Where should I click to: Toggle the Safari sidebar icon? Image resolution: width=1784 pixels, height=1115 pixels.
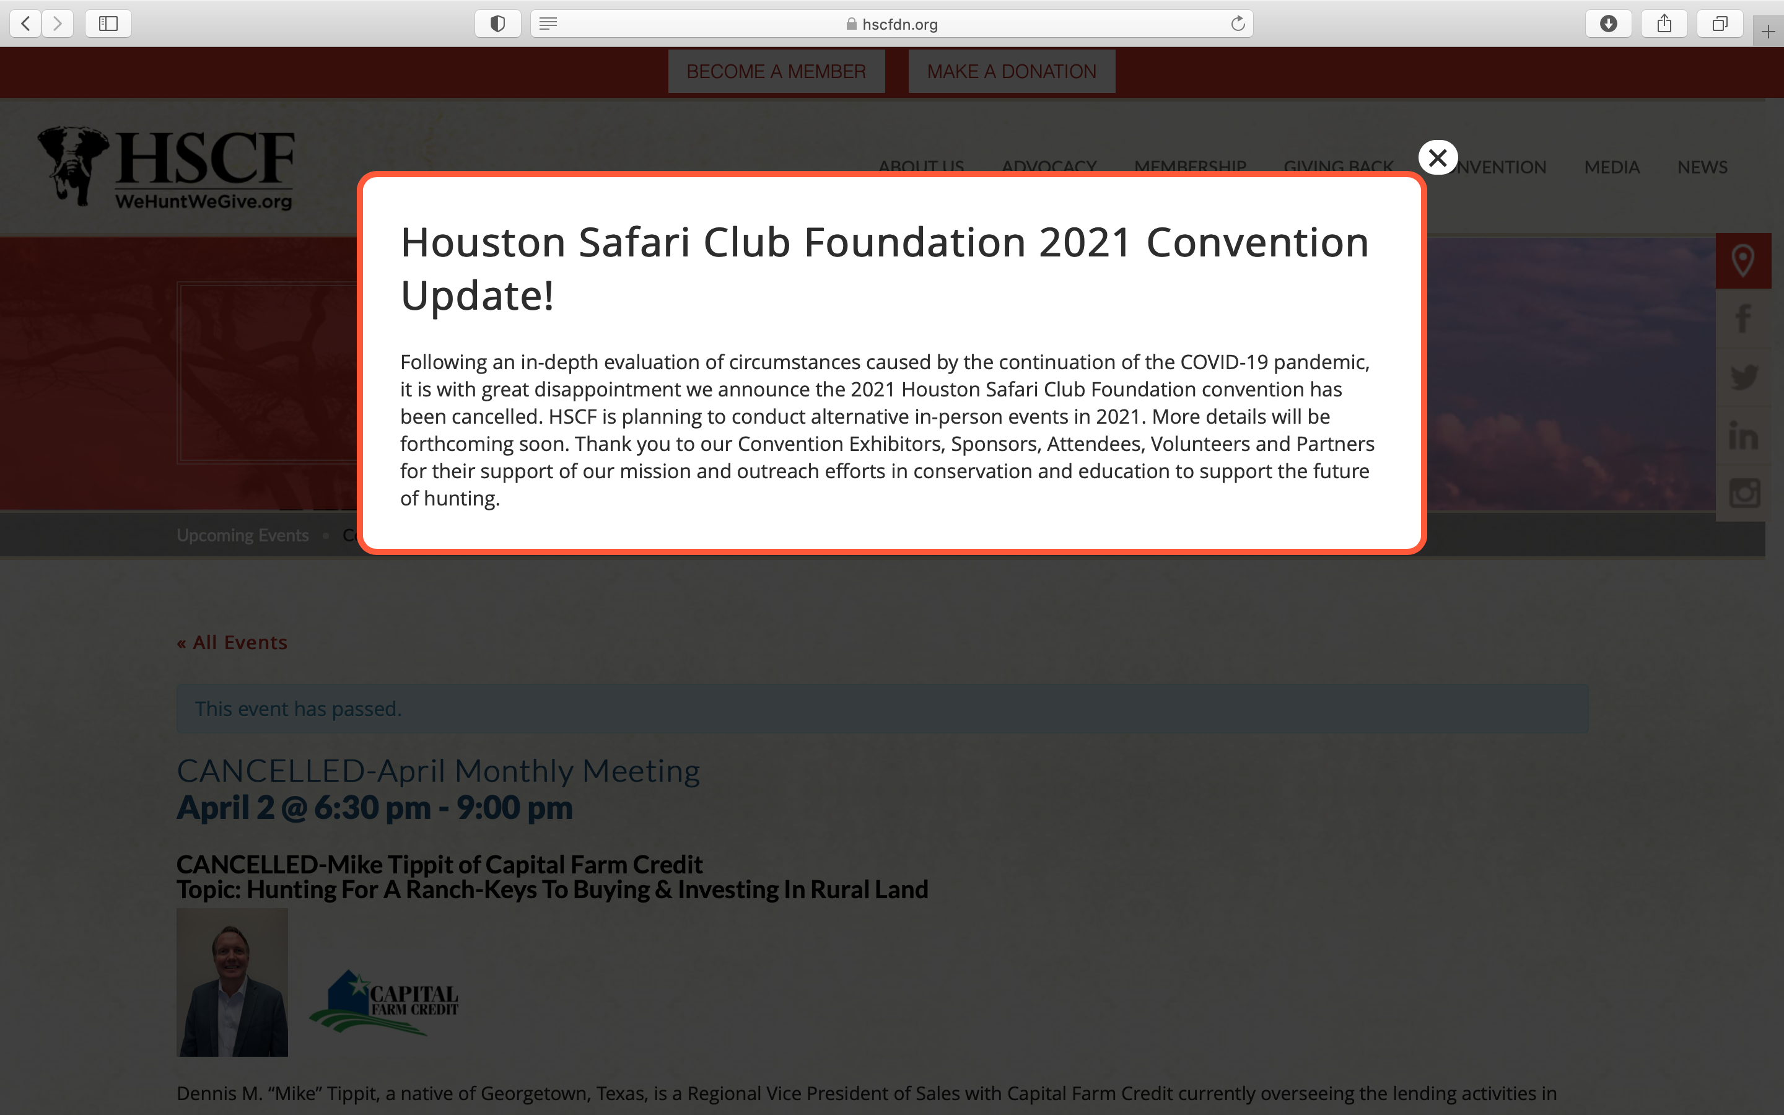point(108,24)
